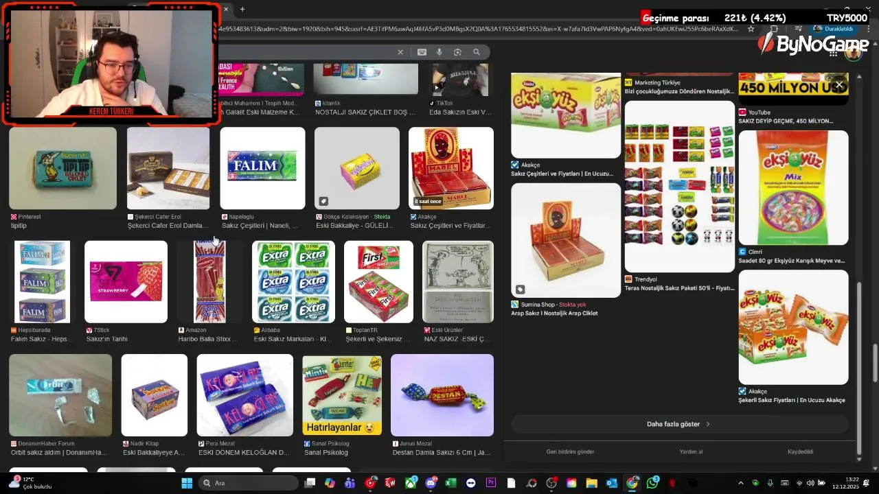Open Gökçe Koleksiyon yellow gum image

click(356, 168)
